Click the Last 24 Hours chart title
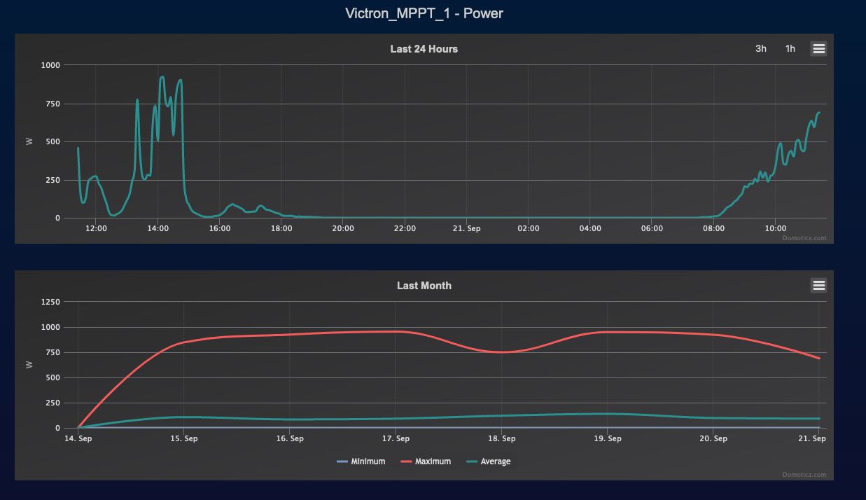 tap(424, 49)
